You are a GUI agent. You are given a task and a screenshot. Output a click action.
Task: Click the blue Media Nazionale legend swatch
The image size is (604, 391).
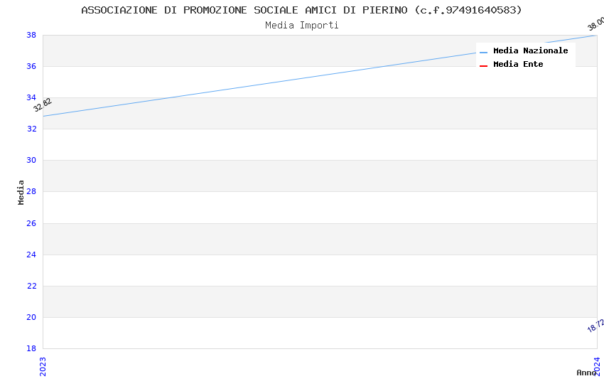[483, 52]
